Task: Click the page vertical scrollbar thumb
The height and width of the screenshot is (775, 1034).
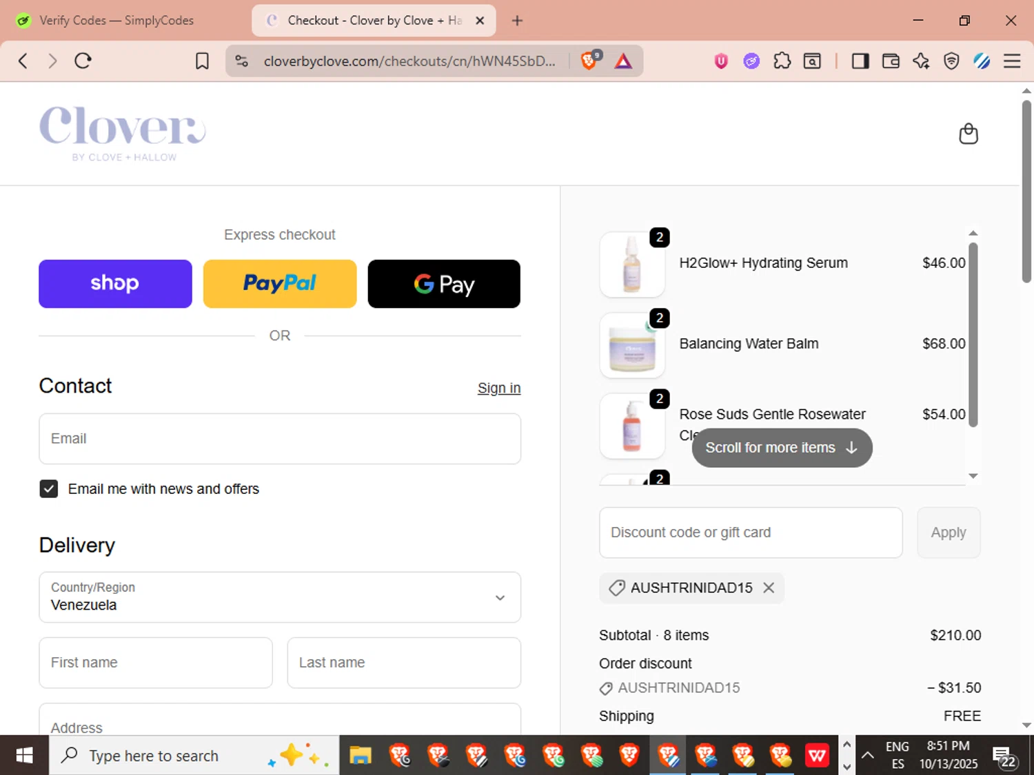Action: click(1026, 192)
